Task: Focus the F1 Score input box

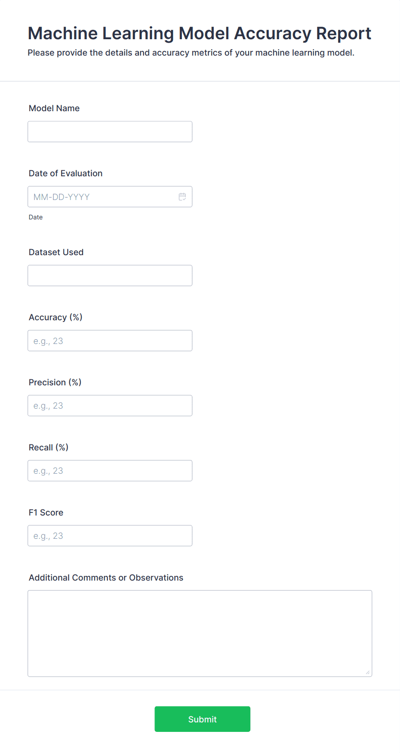Action: [110, 536]
